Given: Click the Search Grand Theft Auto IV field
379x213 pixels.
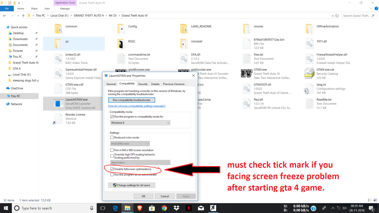Looking at the screenshot, I should [x=358, y=16].
